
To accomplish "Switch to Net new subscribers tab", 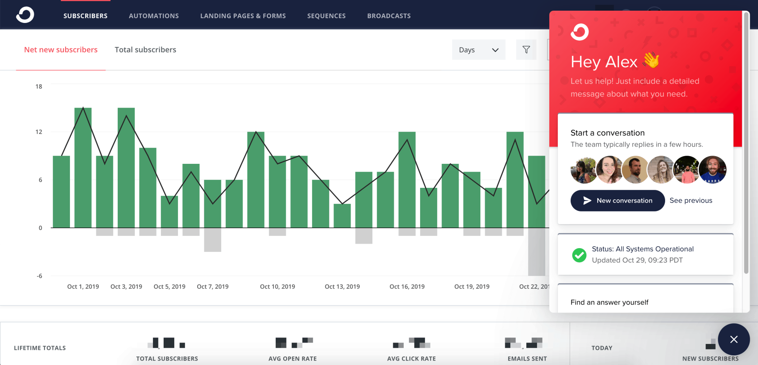I will (x=61, y=50).
